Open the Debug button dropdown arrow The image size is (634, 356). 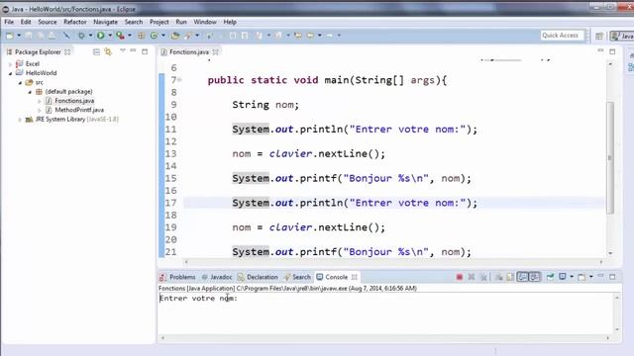click(90, 36)
